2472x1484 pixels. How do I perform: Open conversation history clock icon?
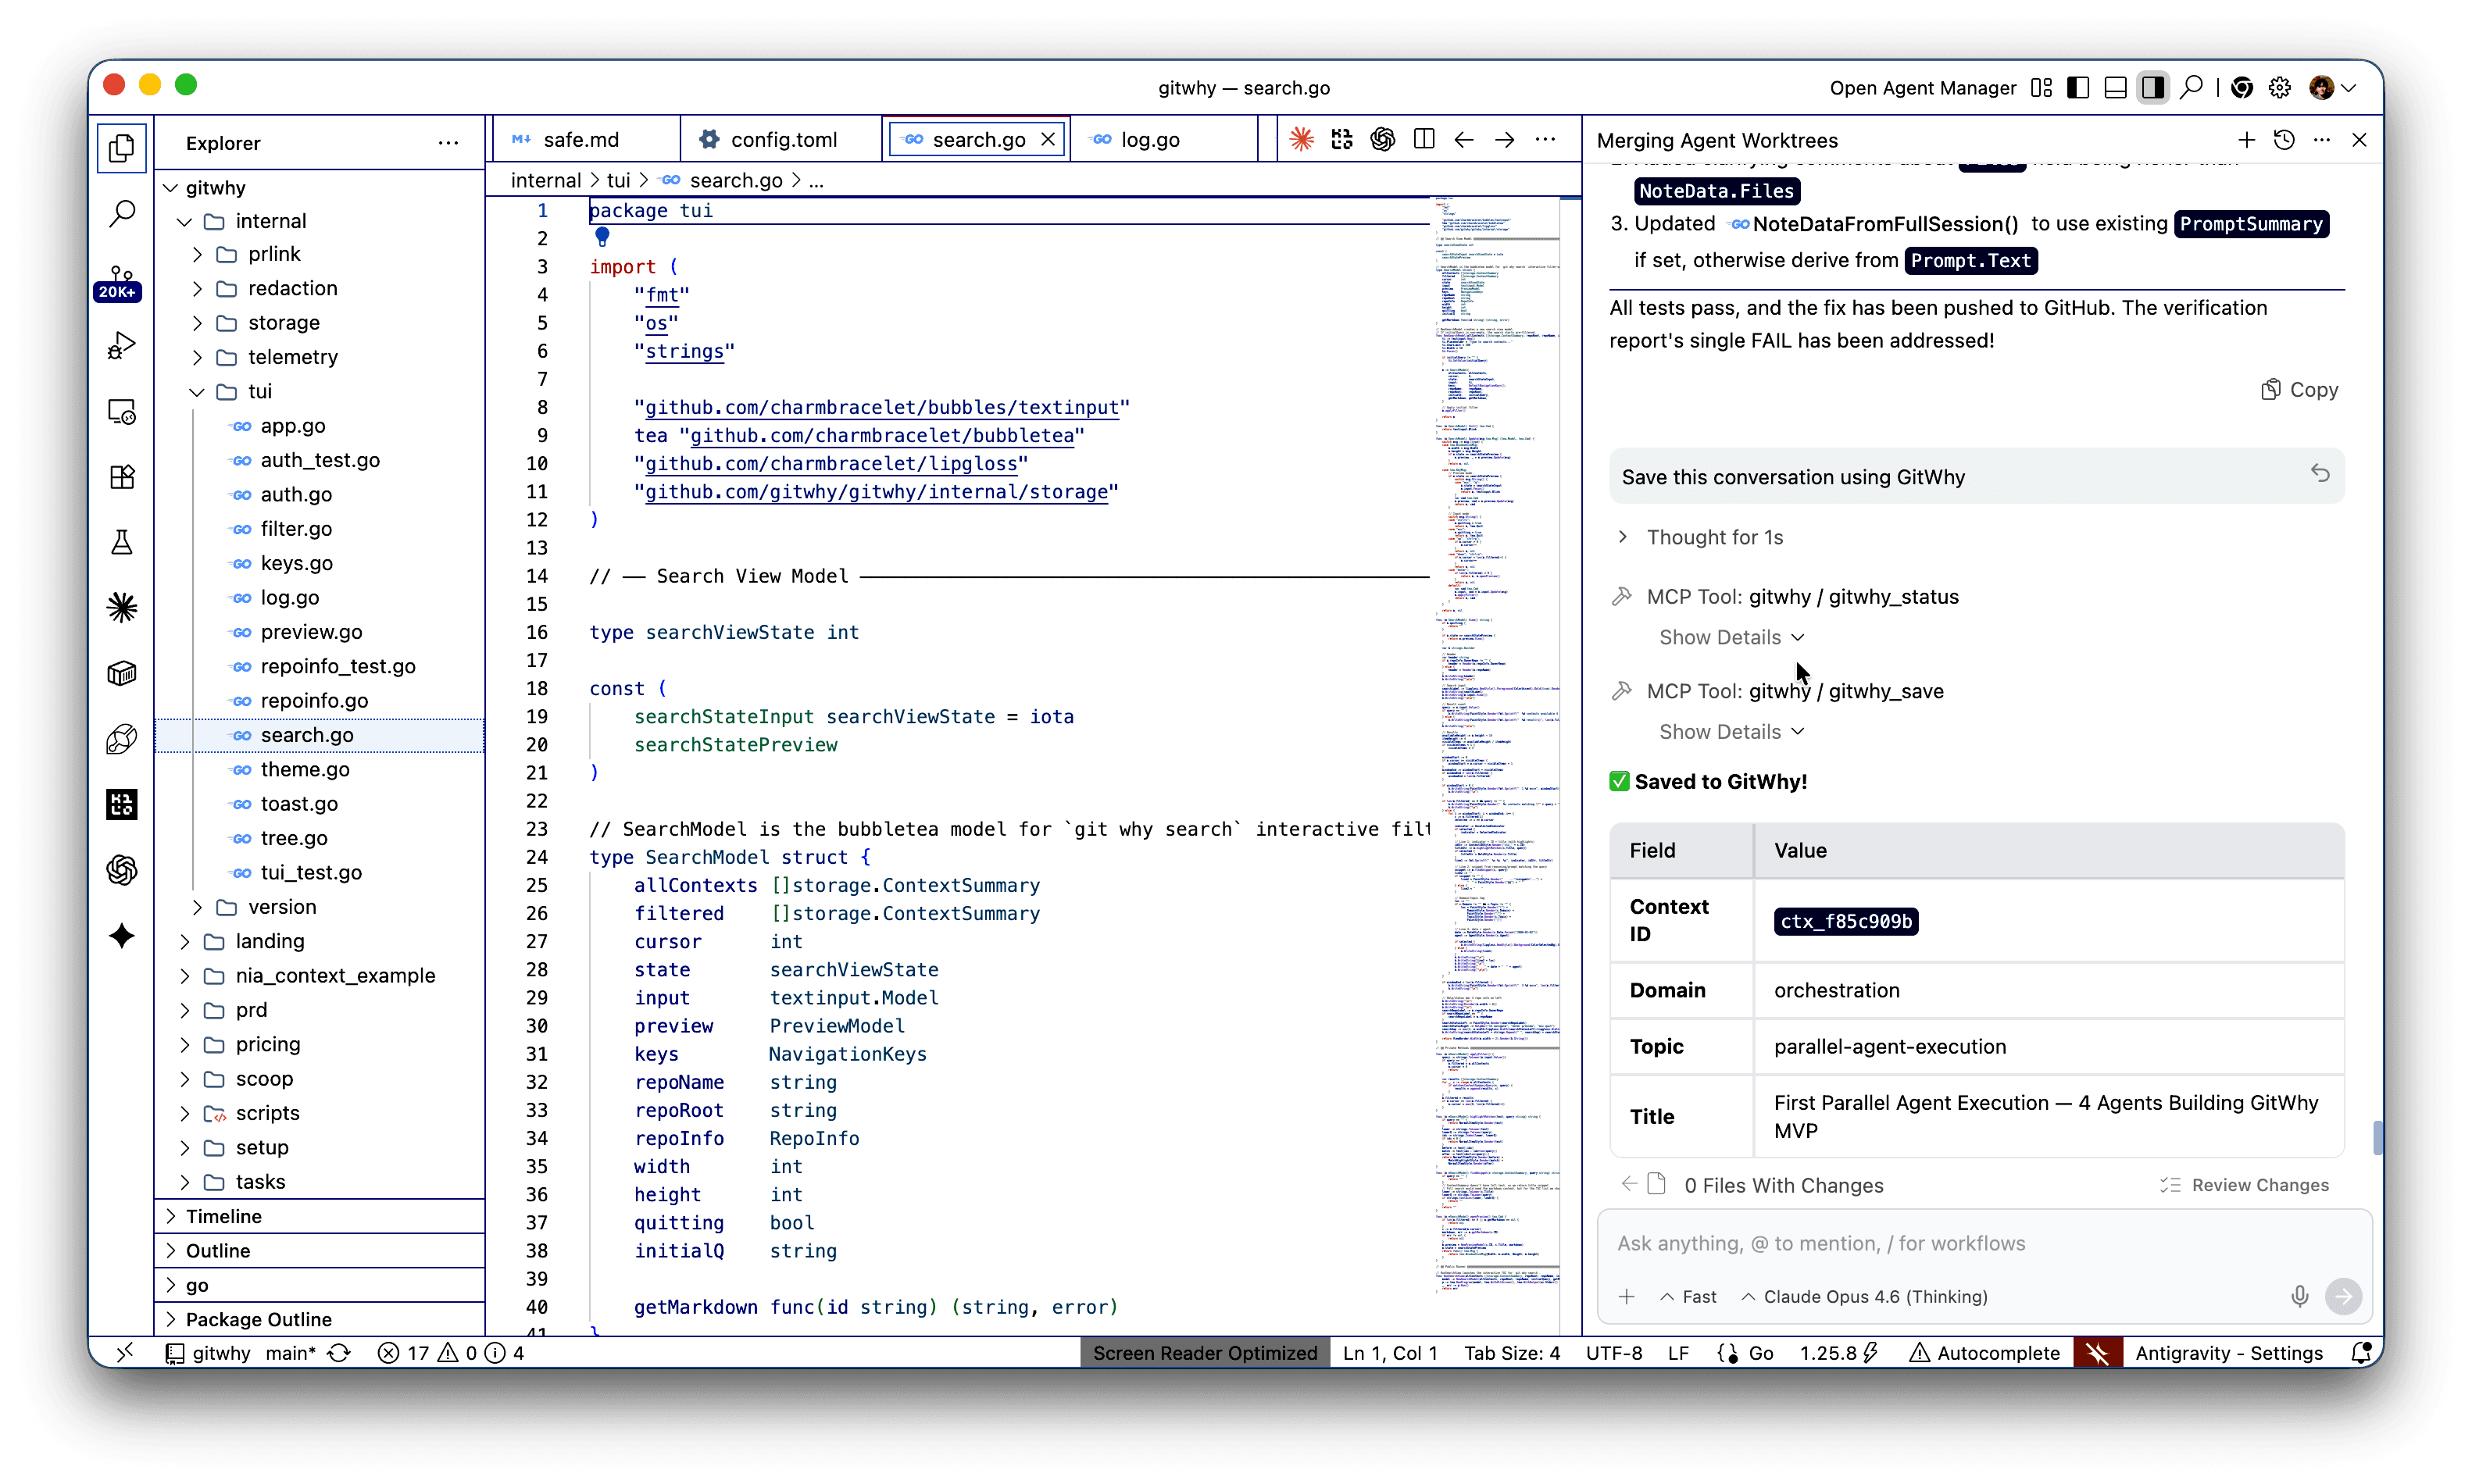point(2284,140)
